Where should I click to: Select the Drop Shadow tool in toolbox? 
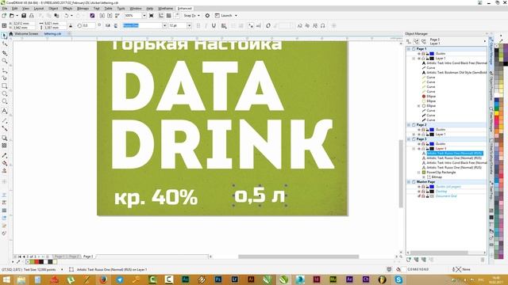(x=5, y=138)
